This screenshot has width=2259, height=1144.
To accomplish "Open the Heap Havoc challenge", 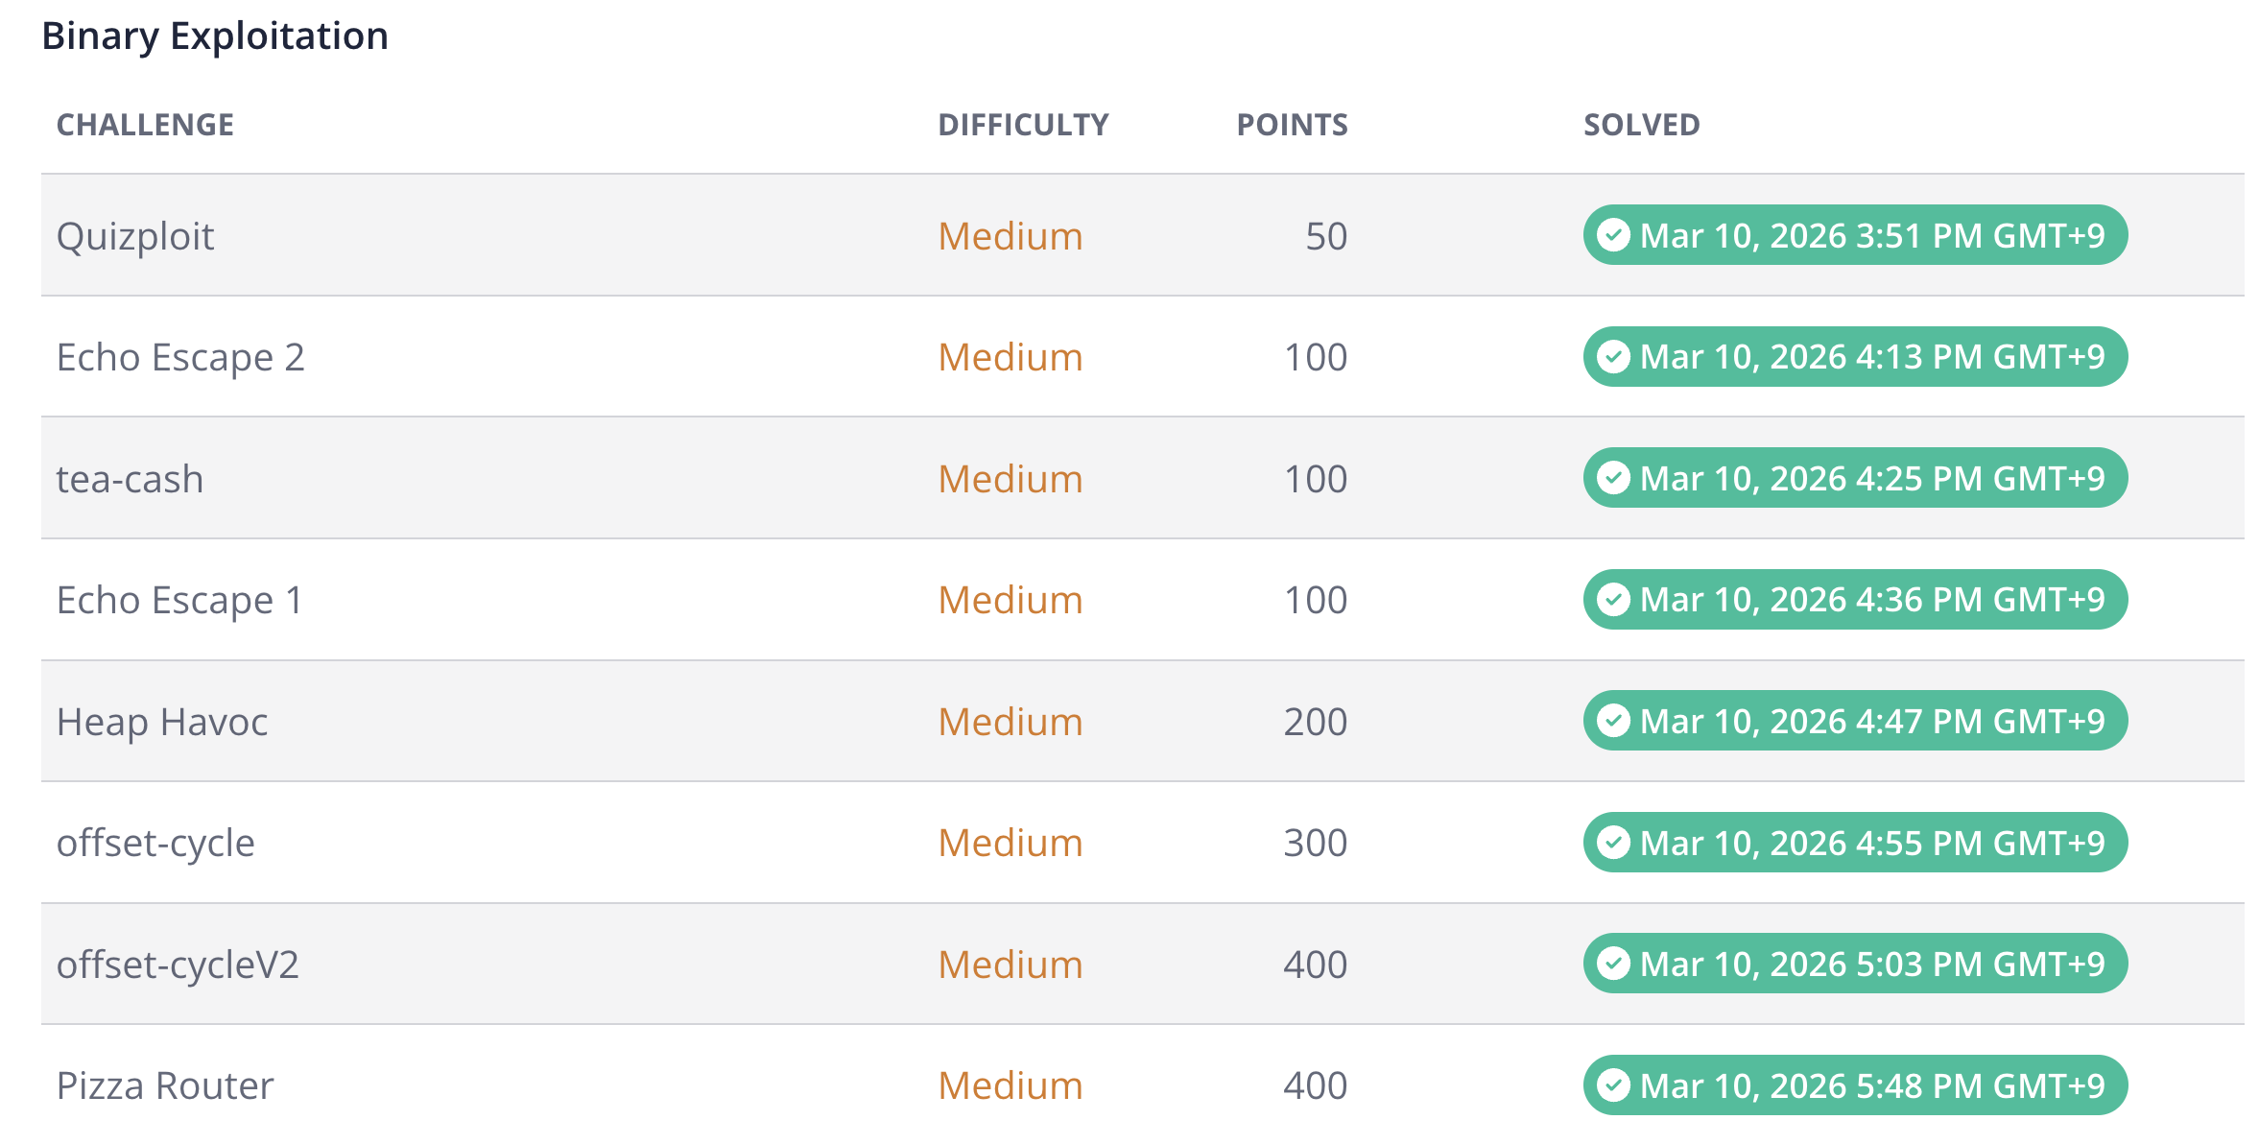I will (x=162, y=722).
